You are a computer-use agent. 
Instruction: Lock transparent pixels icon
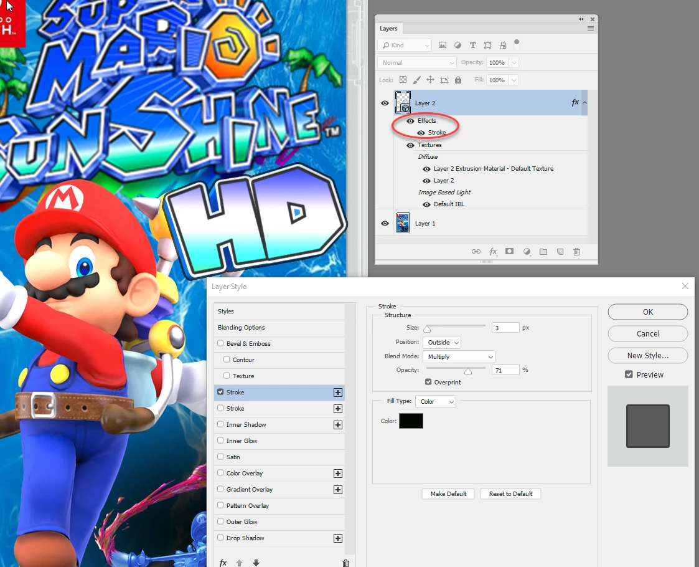coord(403,80)
